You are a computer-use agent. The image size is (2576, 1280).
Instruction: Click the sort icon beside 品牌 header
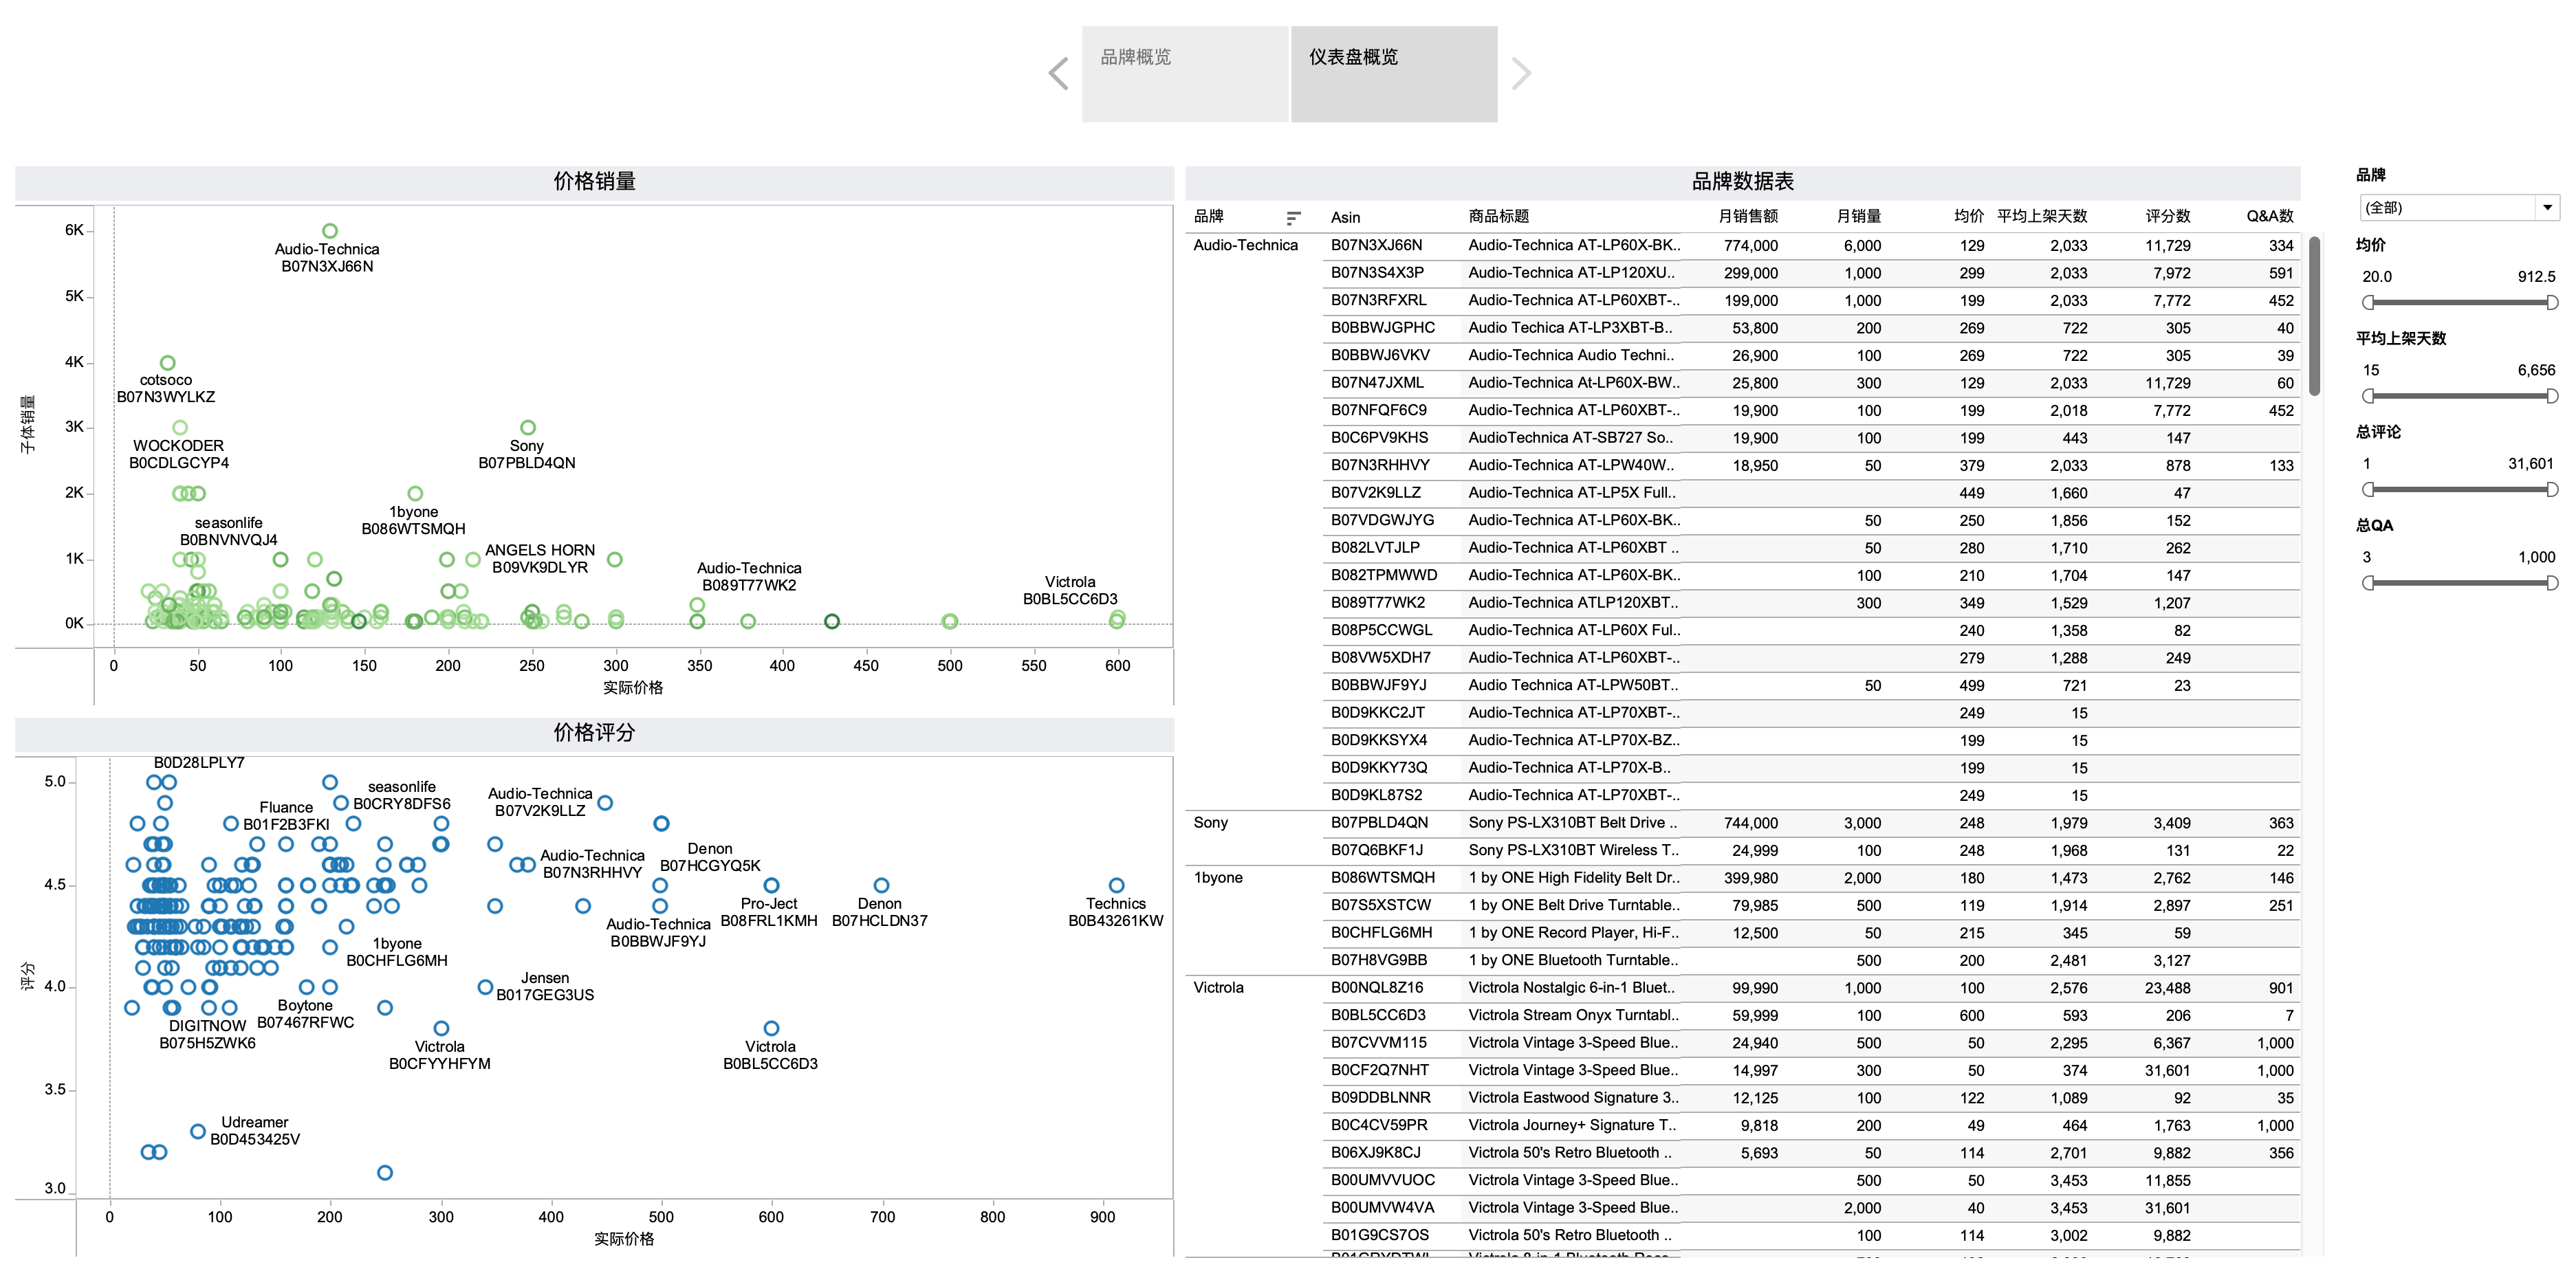[x=1293, y=217]
